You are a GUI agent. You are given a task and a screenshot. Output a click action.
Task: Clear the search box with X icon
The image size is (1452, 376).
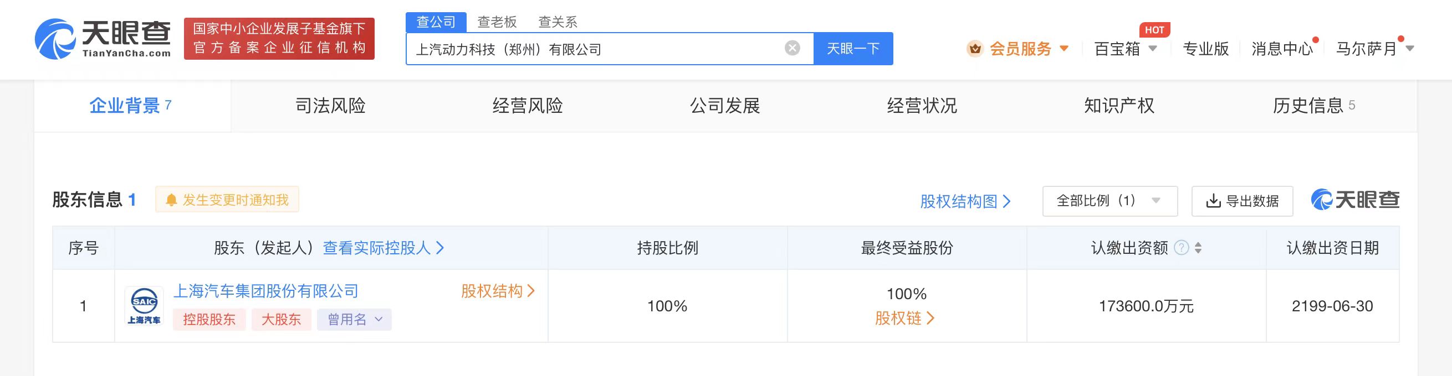[x=792, y=48]
